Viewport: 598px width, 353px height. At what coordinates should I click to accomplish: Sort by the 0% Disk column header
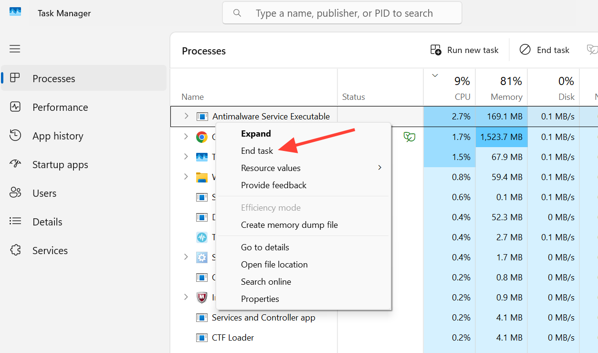coord(554,87)
